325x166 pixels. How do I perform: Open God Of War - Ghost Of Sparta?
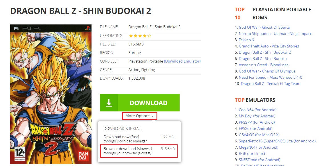tap(264, 27)
